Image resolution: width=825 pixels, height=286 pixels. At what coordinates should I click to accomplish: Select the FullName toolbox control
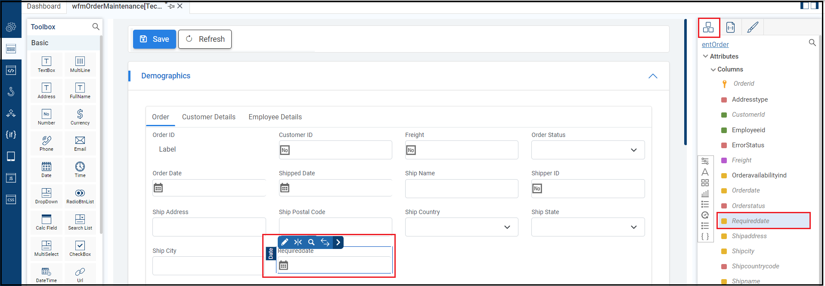point(80,90)
